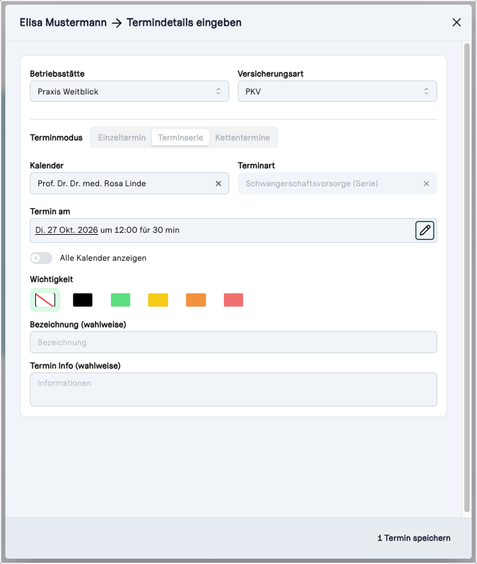Clear the Terminart field with its X icon
477x564 pixels.
(x=426, y=183)
